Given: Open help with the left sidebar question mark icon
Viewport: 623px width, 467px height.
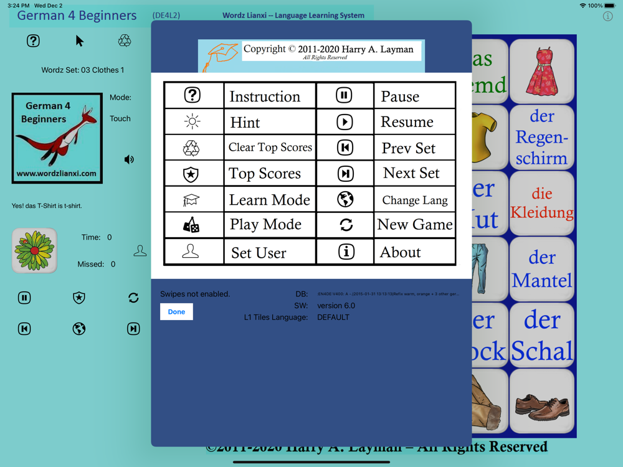Looking at the screenshot, I should point(33,40).
